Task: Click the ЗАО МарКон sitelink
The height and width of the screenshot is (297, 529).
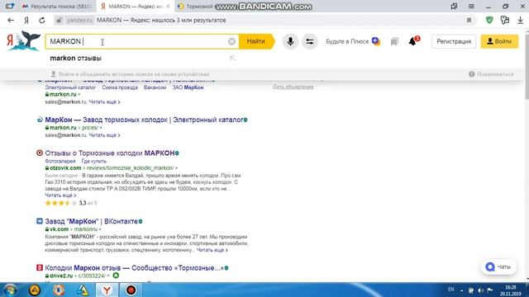Action: click(188, 87)
